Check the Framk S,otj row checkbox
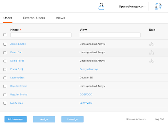168x126 pixels. click(5, 69)
